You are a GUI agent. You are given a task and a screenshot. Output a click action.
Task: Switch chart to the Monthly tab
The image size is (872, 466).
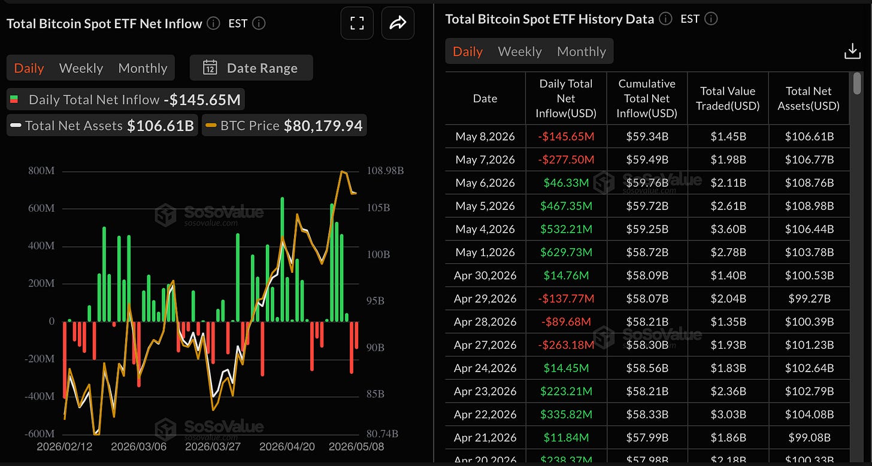click(x=143, y=68)
